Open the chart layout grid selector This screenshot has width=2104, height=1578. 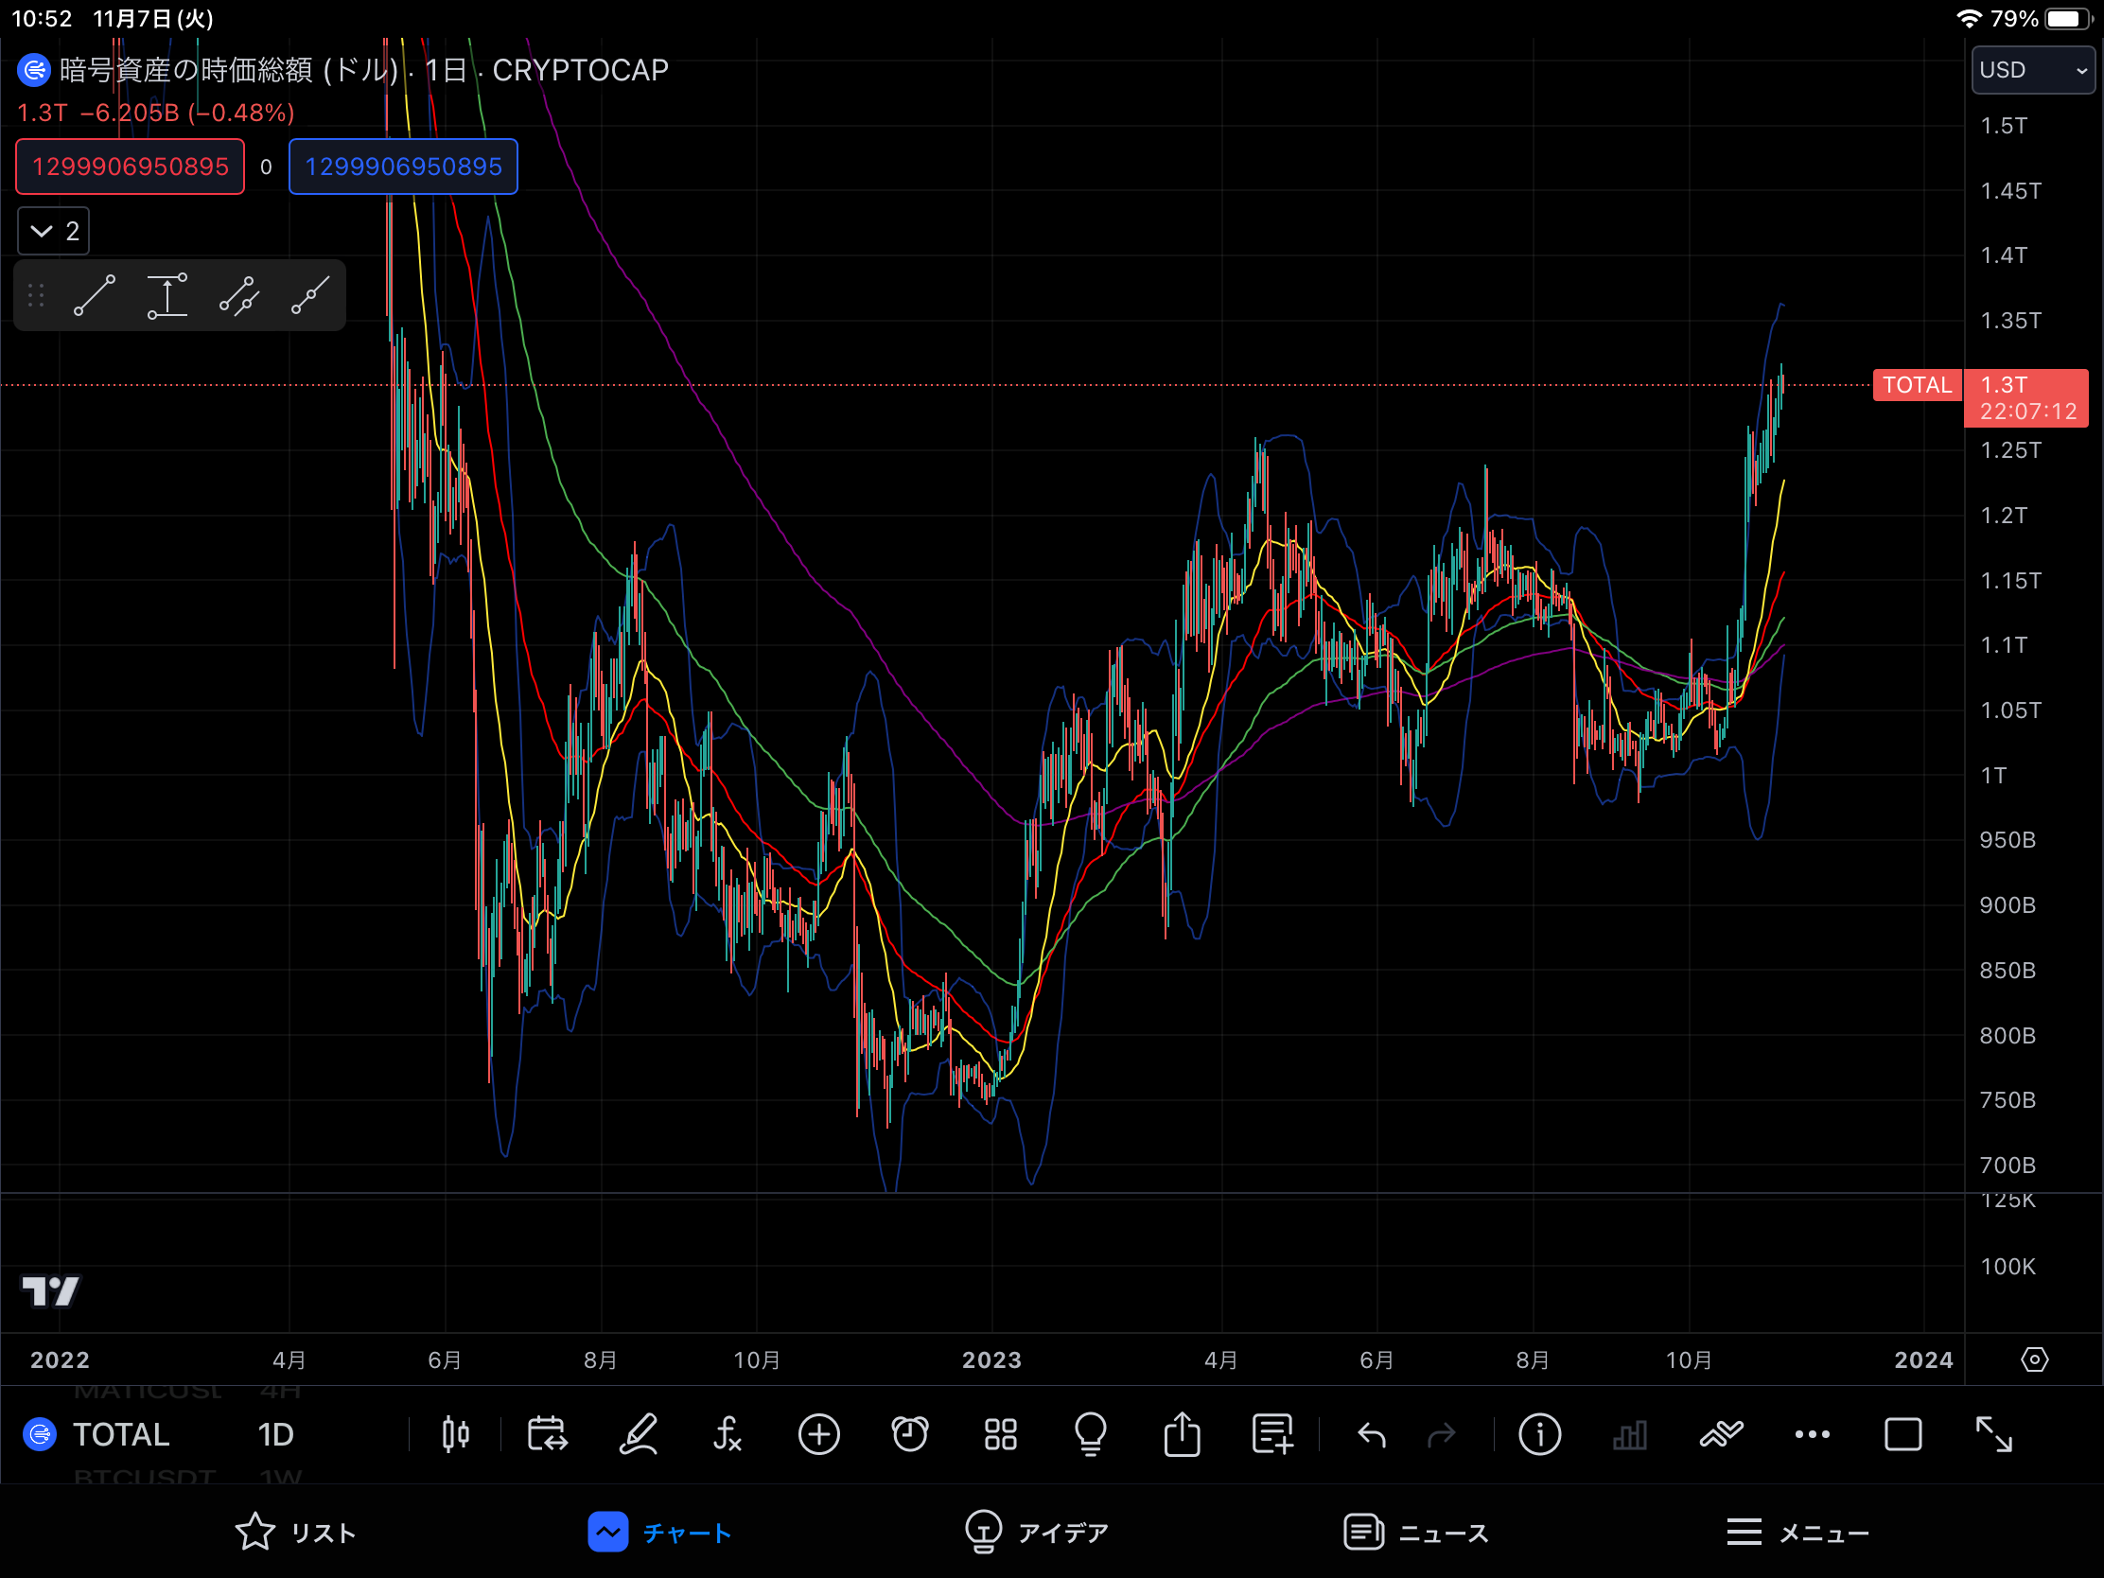tap(1001, 1434)
